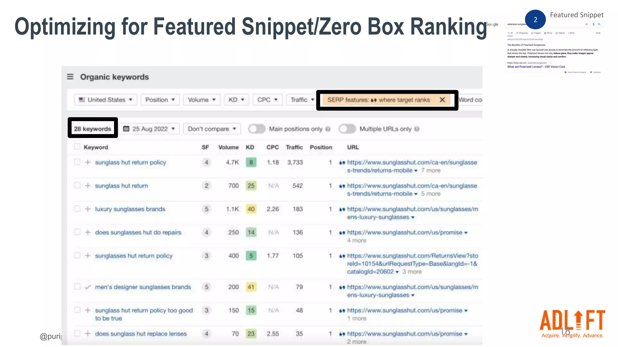Open keyword link does sunglasses hut do repairs
The image size is (618, 347).
(x=138, y=232)
